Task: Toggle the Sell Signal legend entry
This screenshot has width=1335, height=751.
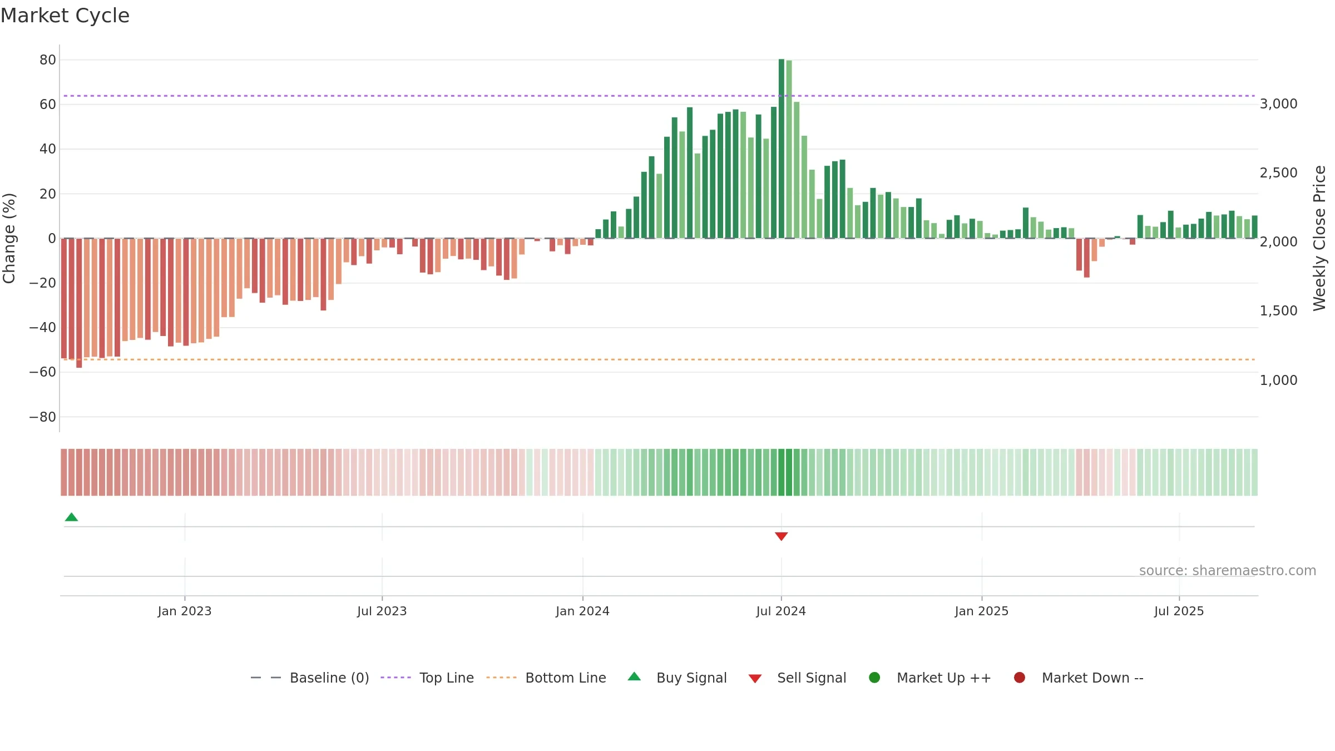Action: click(x=797, y=678)
